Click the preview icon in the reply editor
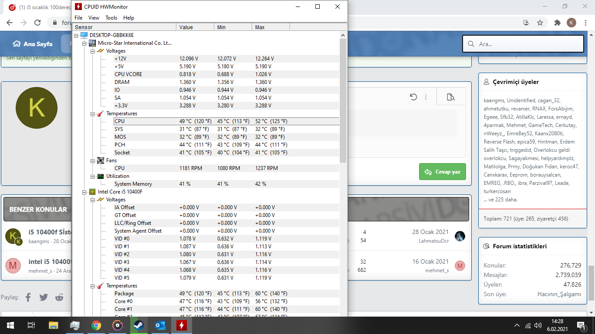This screenshot has height=334, width=595. [x=451, y=97]
